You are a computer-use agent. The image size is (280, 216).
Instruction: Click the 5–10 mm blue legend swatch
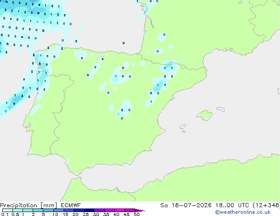48,210
